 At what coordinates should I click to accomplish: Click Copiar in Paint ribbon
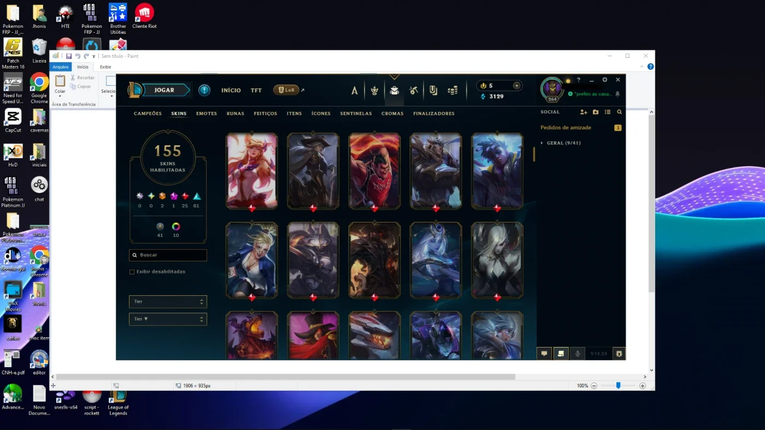click(80, 86)
